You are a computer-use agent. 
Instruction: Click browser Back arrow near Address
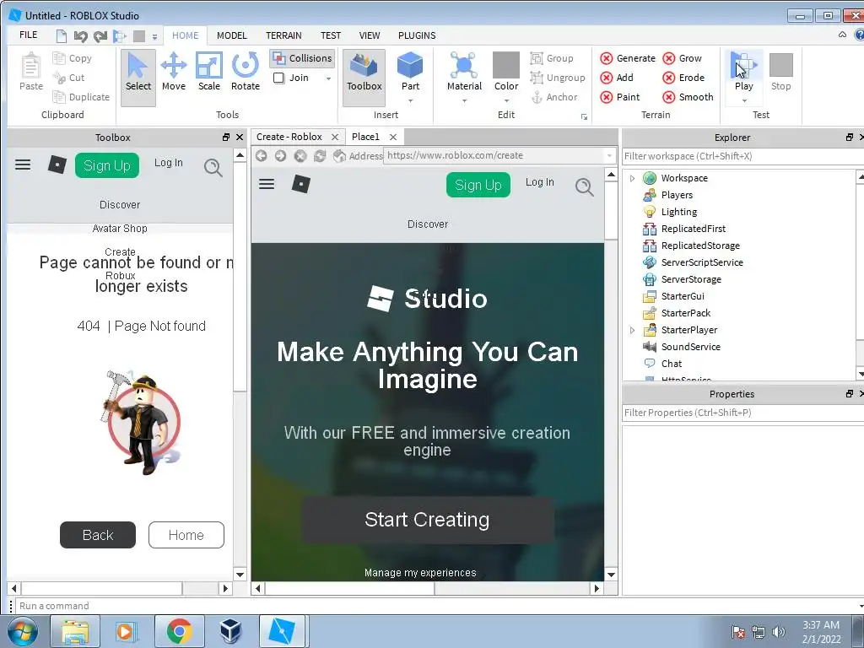[262, 156]
